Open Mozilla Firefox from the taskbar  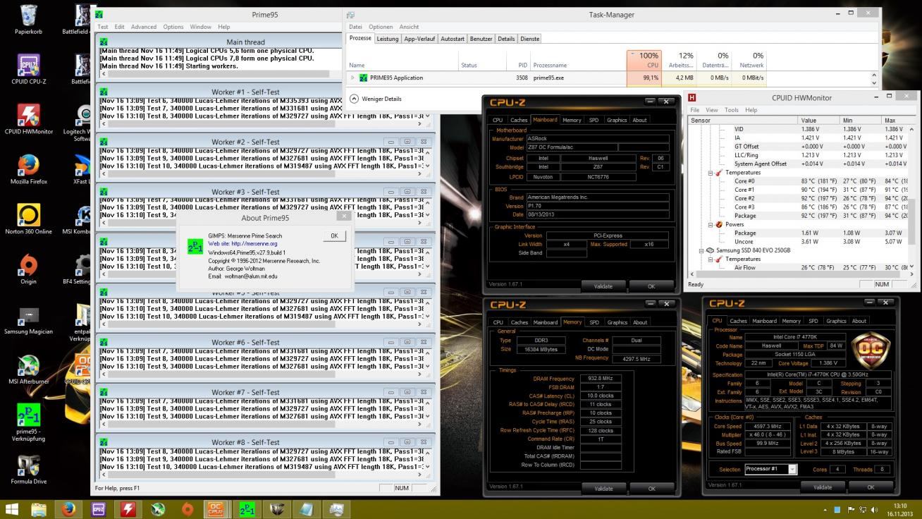coord(68,508)
